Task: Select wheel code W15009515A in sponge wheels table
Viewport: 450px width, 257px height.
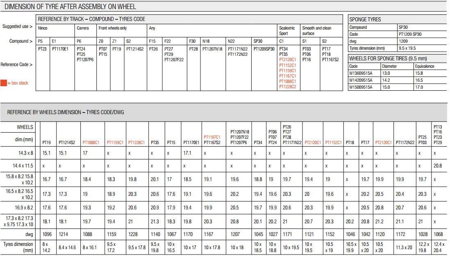Action: (361, 87)
